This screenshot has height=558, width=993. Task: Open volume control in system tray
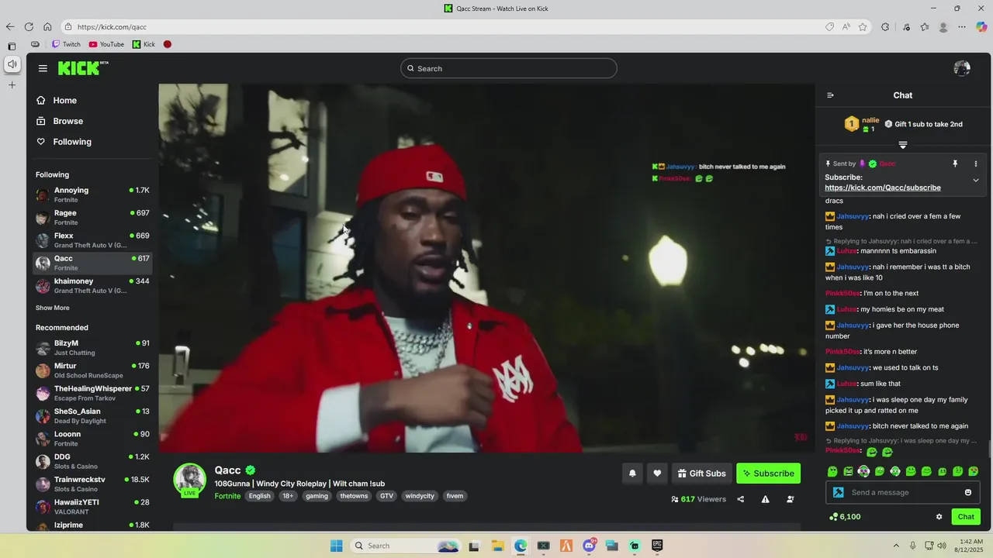click(942, 546)
